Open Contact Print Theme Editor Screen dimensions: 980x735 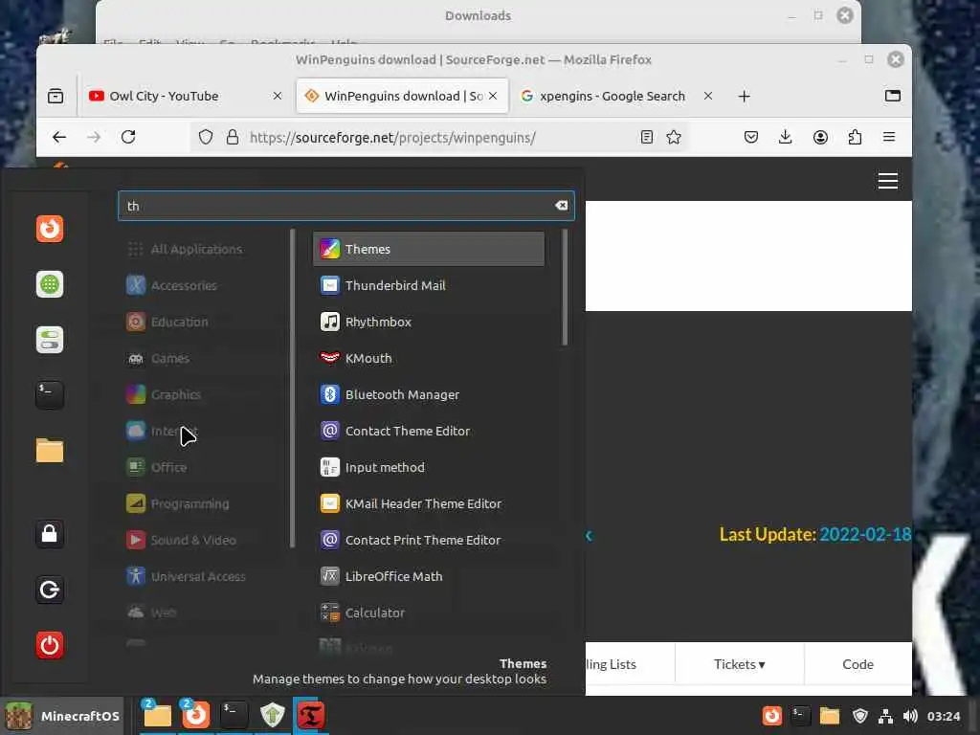click(x=428, y=540)
